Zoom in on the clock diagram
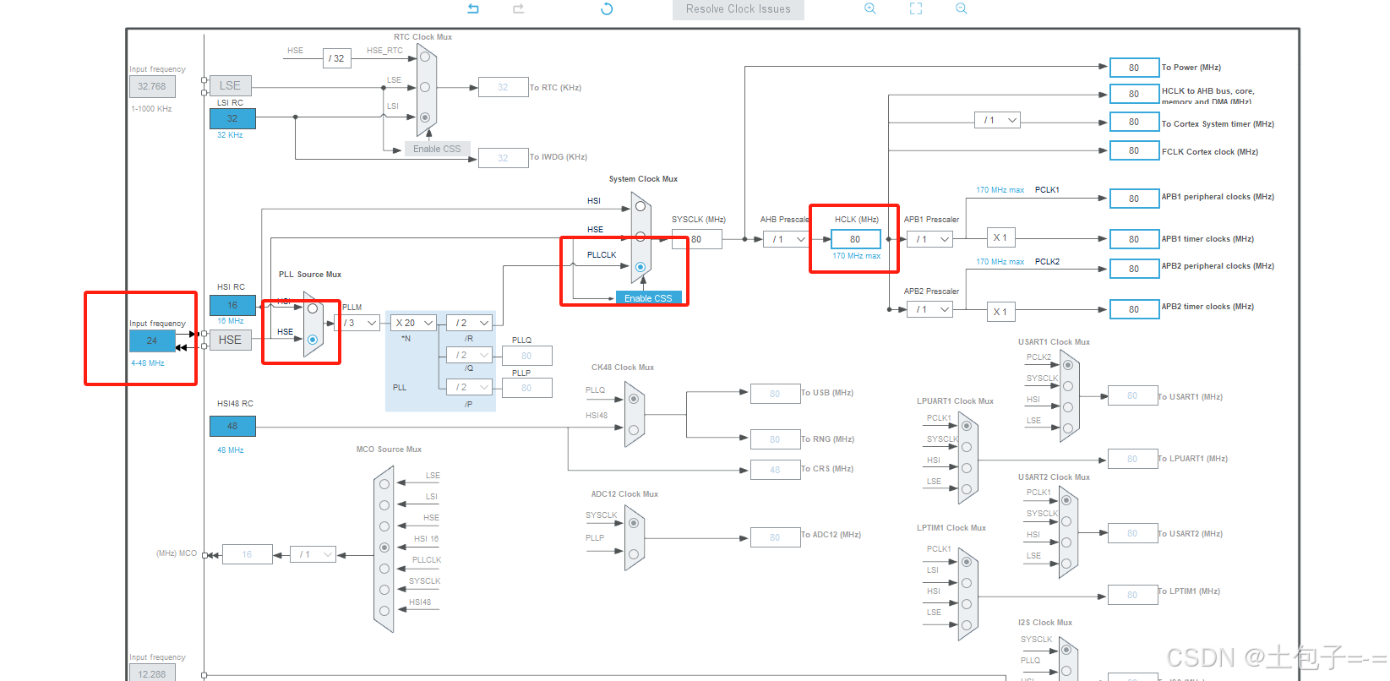Screen dimensions: 1390x681 [x=869, y=8]
